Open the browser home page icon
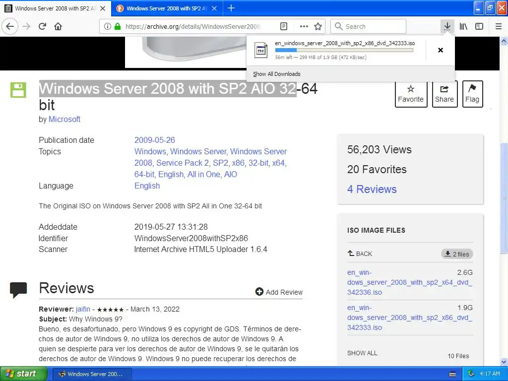508x381 pixels. tap(58, 26)
